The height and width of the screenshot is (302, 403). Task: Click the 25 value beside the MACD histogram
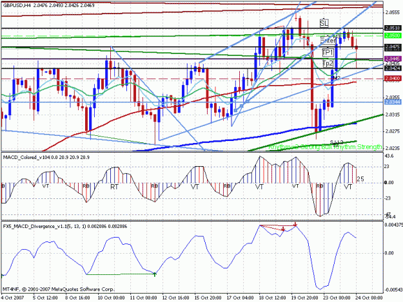click(360, 179)
